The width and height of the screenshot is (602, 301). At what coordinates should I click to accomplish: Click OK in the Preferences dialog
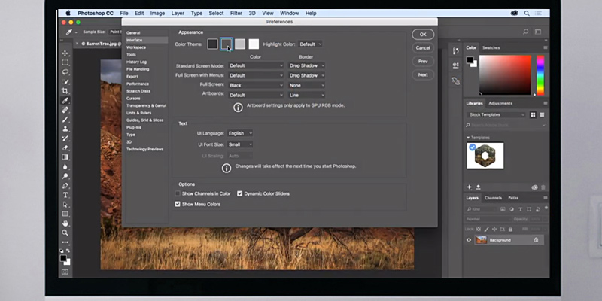pyautogui.click(x=423, y=34)
